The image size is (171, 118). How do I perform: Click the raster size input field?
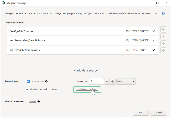(96, 81)
